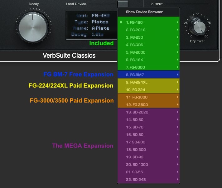Pick 14. SD-60 device
The image size is (222, 188).
click(148, 120)
